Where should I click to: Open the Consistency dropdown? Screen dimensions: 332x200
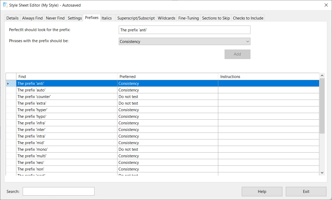[x=184, y=41]
